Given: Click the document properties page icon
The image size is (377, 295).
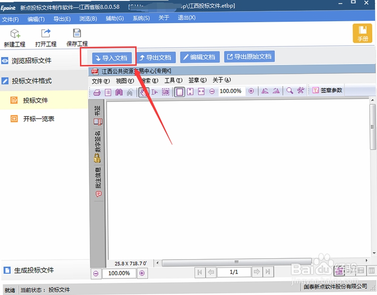Looking at the screenshot, I should pyautogui.click(x=108, y=92).
